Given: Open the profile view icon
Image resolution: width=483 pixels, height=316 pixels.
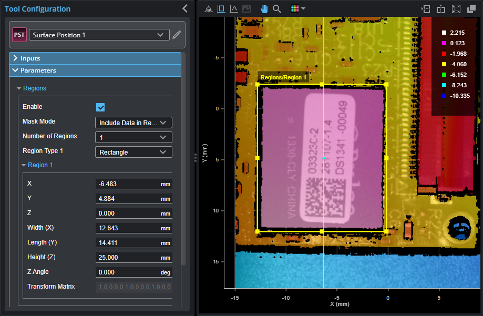Looking at the screenshot, I should point(234,9).
